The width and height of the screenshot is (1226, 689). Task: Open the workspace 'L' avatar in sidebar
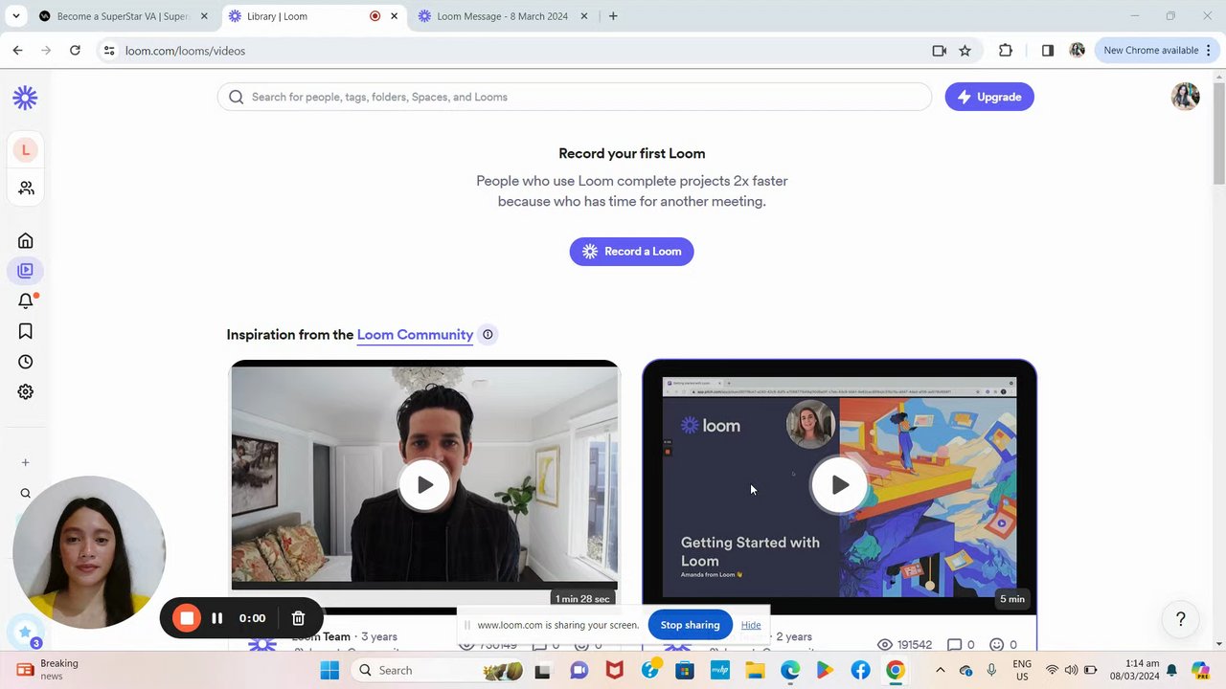(x=26, y=149)
